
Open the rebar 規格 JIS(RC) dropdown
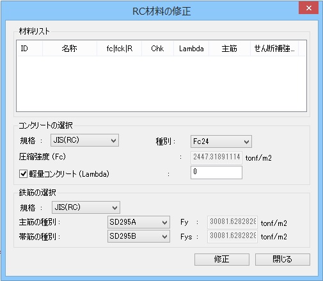(x=86, y=207)
